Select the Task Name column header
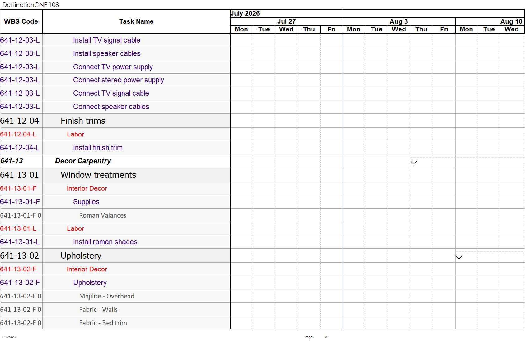 (x=136, y=21)
